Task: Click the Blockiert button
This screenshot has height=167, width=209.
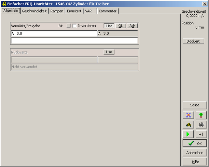Action: 193,41
